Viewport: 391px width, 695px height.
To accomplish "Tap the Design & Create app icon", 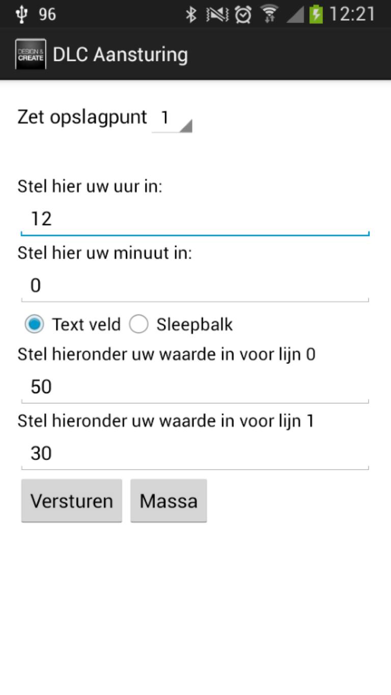I will coord(31,54).
